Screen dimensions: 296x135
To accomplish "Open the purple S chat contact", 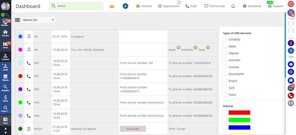I will click(x=291, y=43).
